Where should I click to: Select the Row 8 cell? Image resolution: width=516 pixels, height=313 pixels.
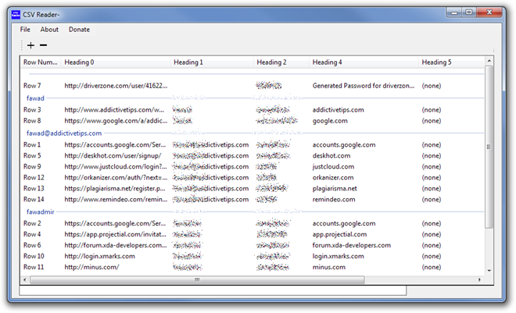32,120
